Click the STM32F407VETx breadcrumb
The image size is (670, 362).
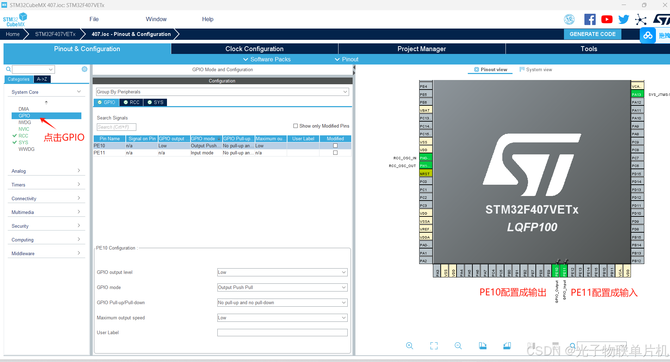[55, 34]
